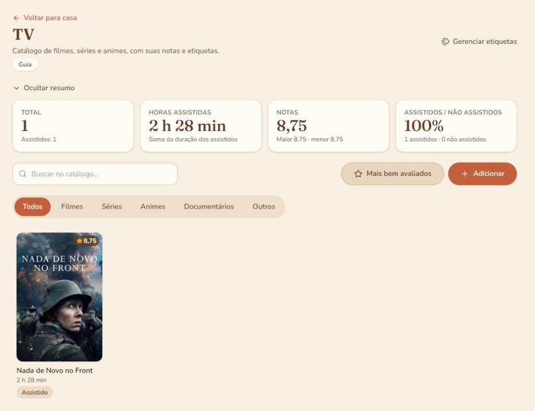Click the Buscar no catálogo search field
The width and height of the screenshot is (535, 411).
point(95,174)
